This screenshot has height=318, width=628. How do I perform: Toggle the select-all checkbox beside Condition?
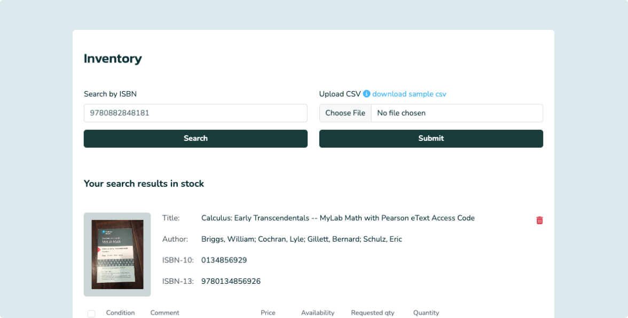tap(91, 314)
